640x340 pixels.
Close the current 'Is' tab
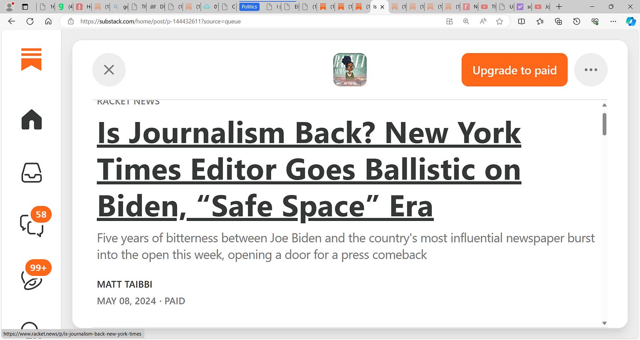382,7
